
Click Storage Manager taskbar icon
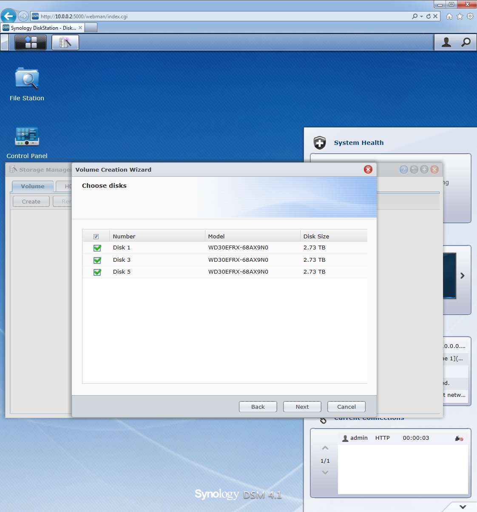(65, 42)
